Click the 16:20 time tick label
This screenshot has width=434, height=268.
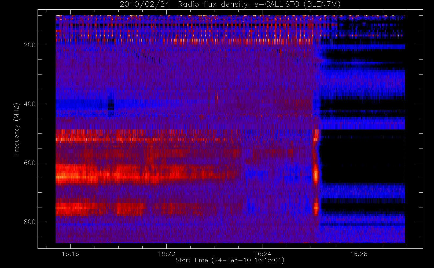click(x=167, y=254)
